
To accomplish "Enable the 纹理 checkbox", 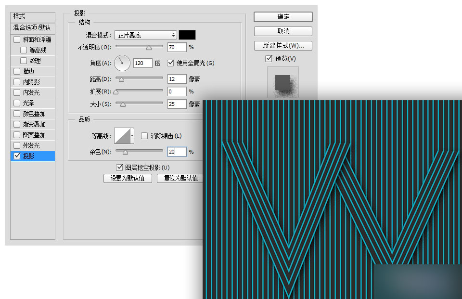I will pos(24,61).
